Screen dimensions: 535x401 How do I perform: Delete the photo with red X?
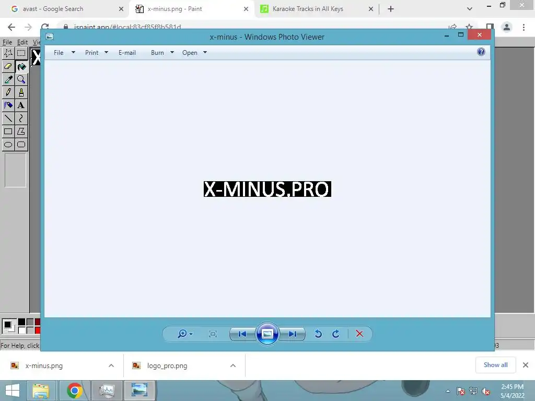(x=359, y=334)
